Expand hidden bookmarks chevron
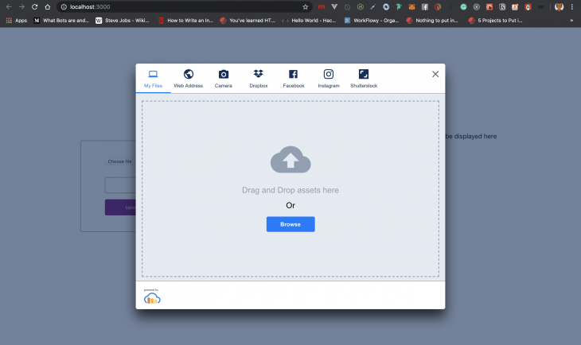 pos(571,20)
